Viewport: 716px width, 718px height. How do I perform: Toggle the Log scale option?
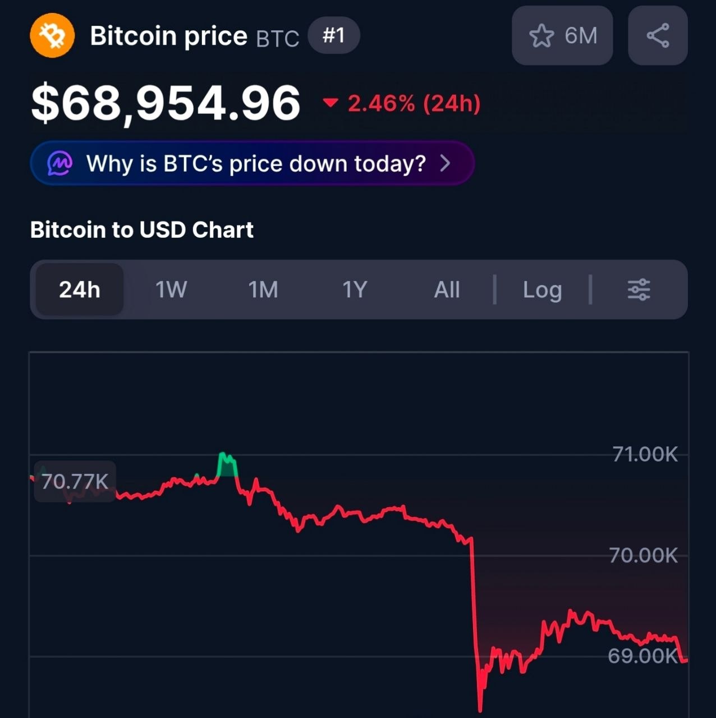click(x=542, y=290)
